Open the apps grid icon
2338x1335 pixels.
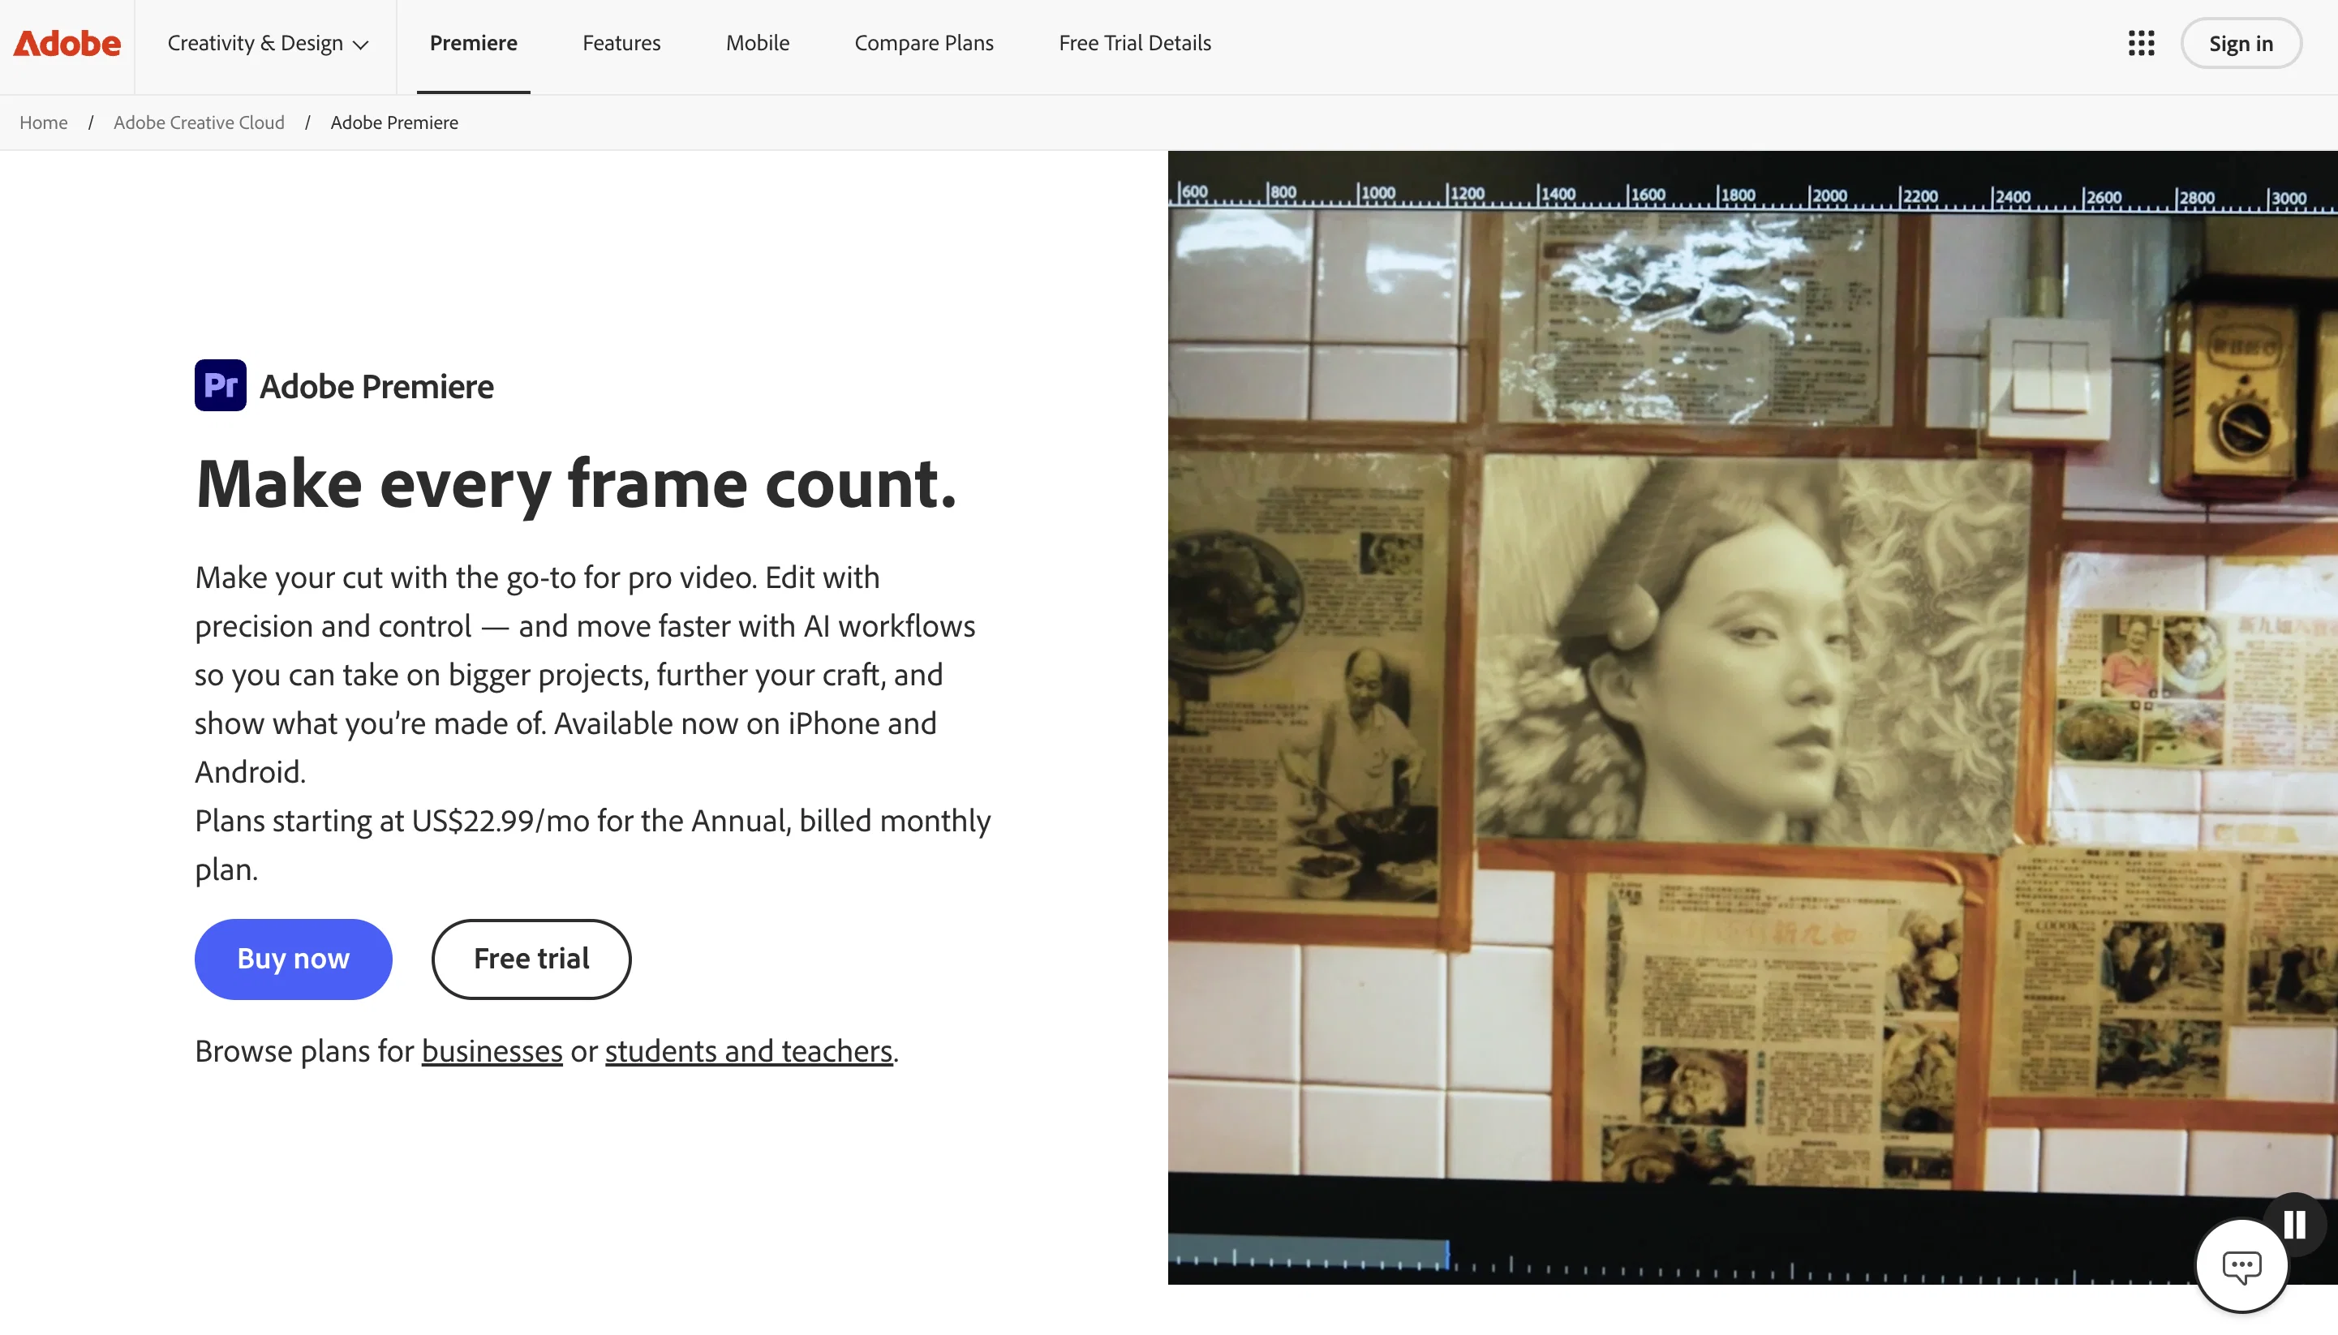pos(2141,43)
